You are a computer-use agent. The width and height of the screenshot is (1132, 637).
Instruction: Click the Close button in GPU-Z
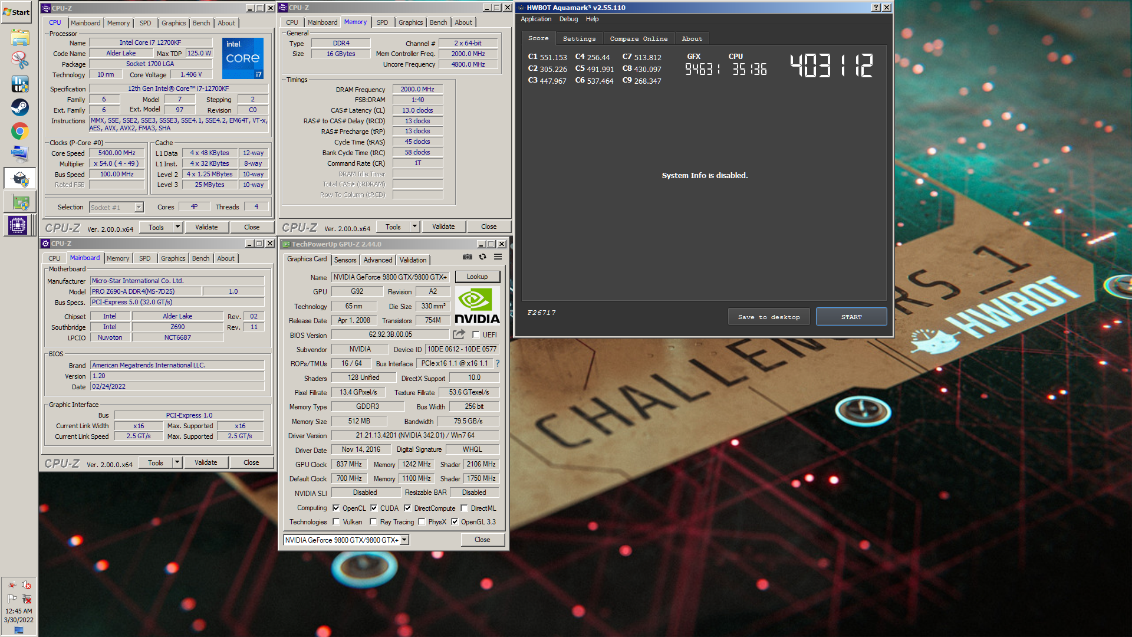(482, 540)
